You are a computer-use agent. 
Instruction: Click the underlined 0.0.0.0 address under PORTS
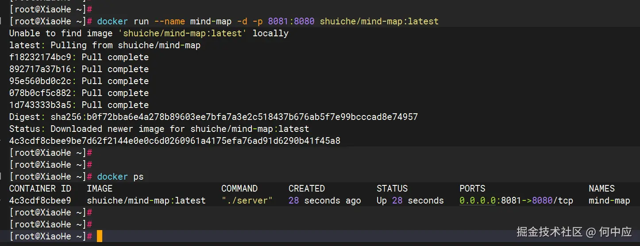(x=477, y=201)
